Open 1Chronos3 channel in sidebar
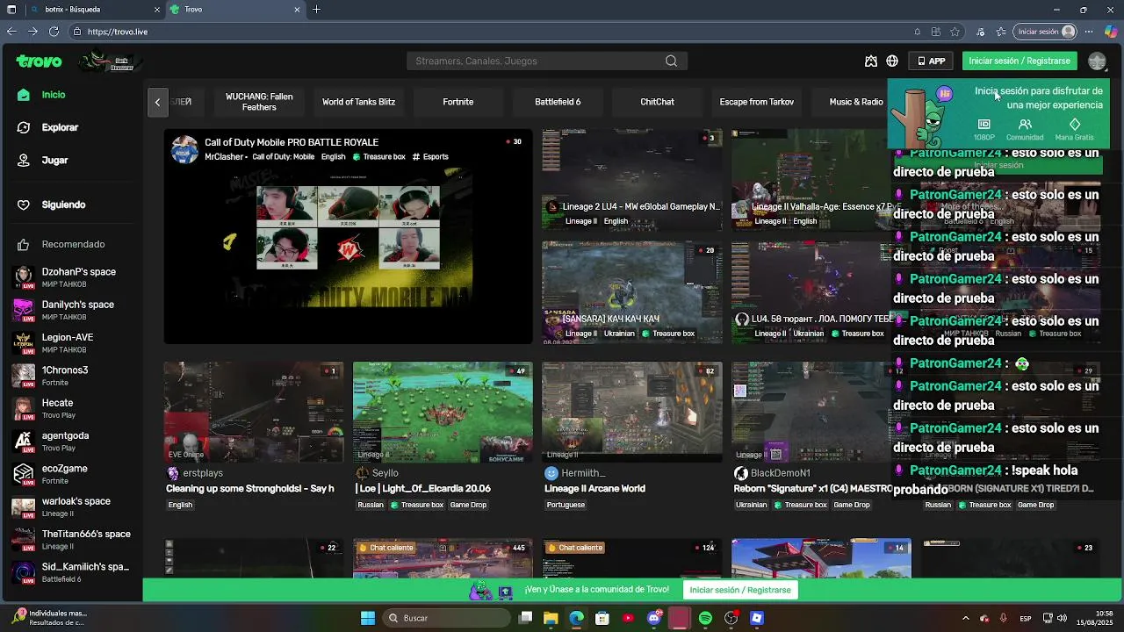This screenshot has height=632, width=1124. [x=71, y=376]
